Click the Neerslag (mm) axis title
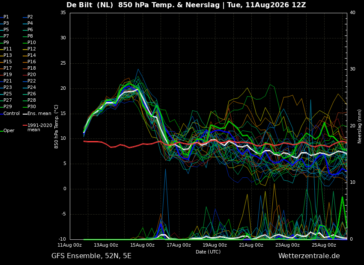 tap(360, 127)
